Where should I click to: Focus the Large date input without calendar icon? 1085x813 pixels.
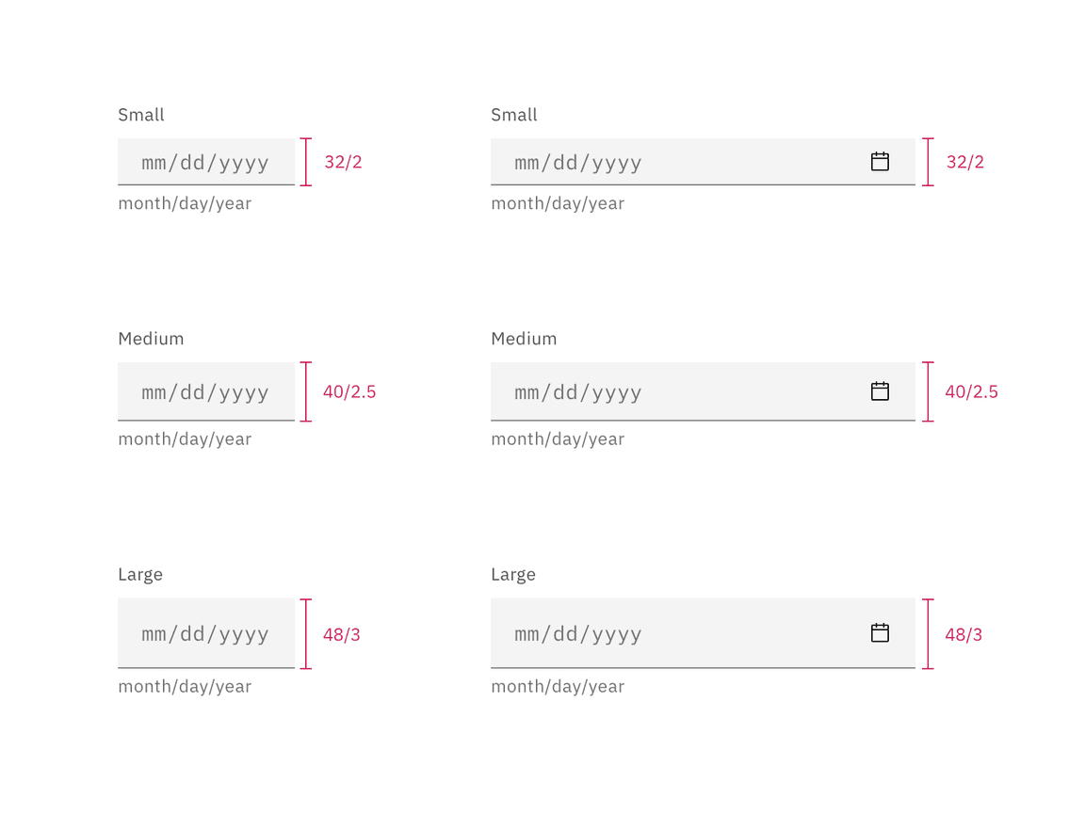click(206, 633)
